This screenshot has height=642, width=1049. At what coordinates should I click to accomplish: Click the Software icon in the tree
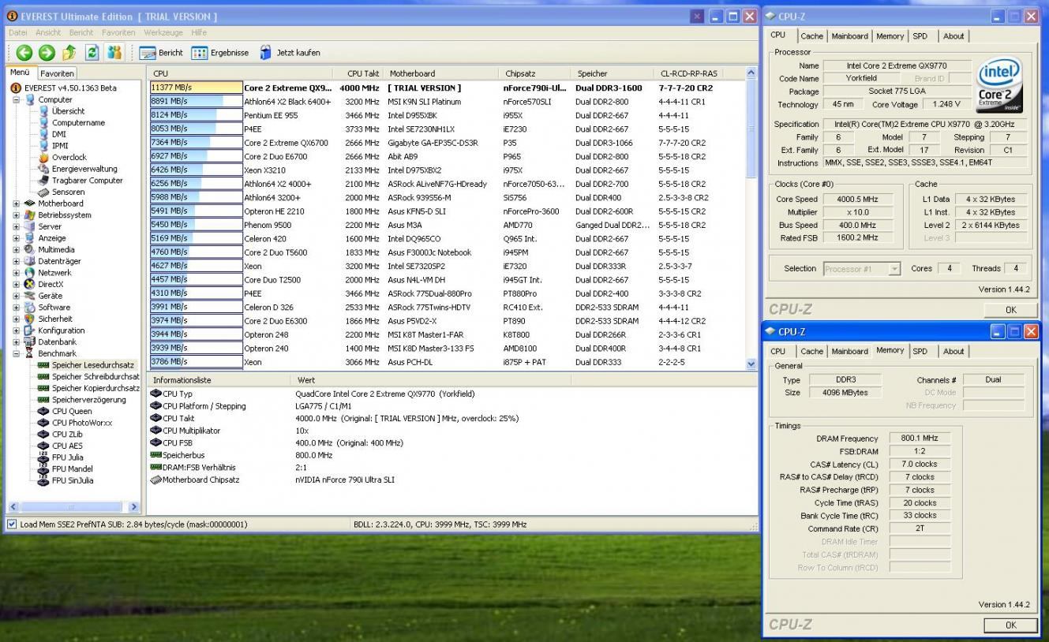point(30,308)
